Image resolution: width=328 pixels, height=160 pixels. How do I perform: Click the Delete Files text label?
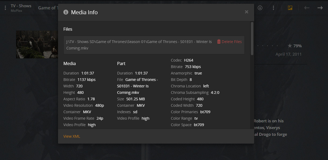coord(232,41)
